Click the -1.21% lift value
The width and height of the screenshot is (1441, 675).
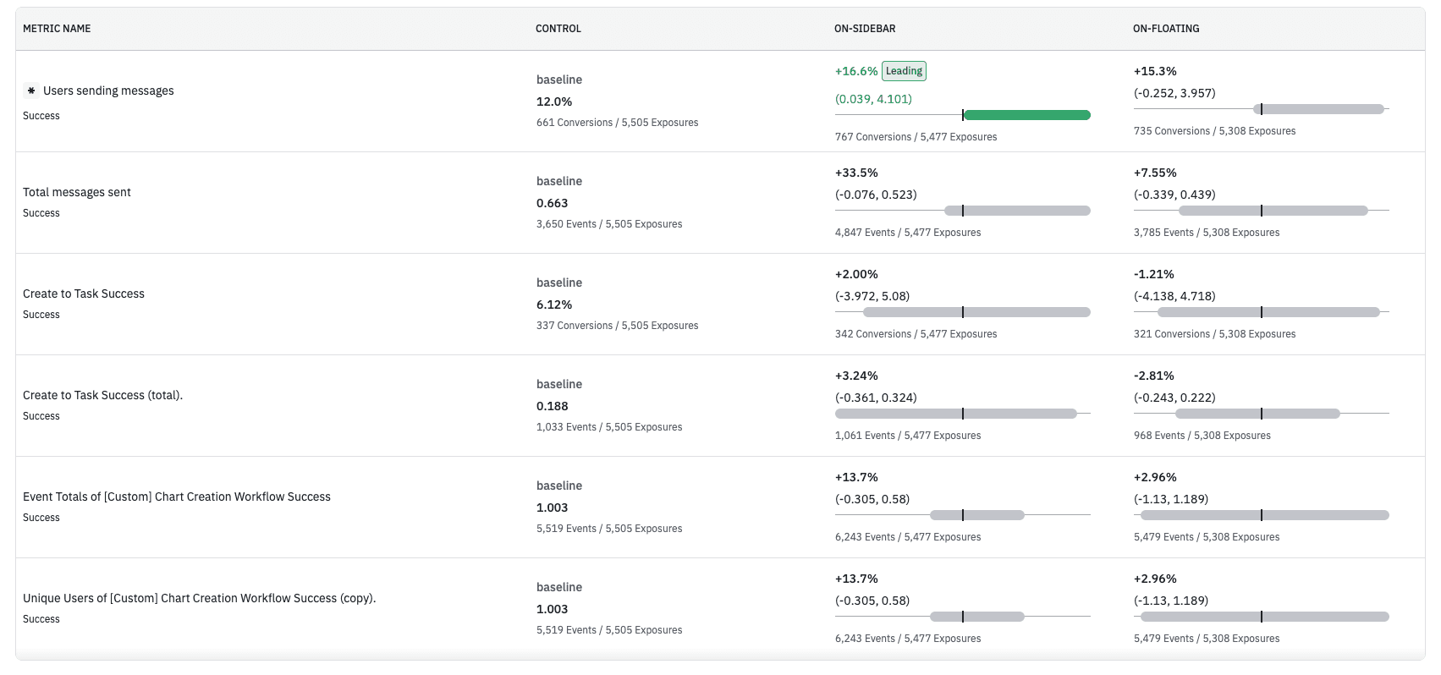[1154, 274]
